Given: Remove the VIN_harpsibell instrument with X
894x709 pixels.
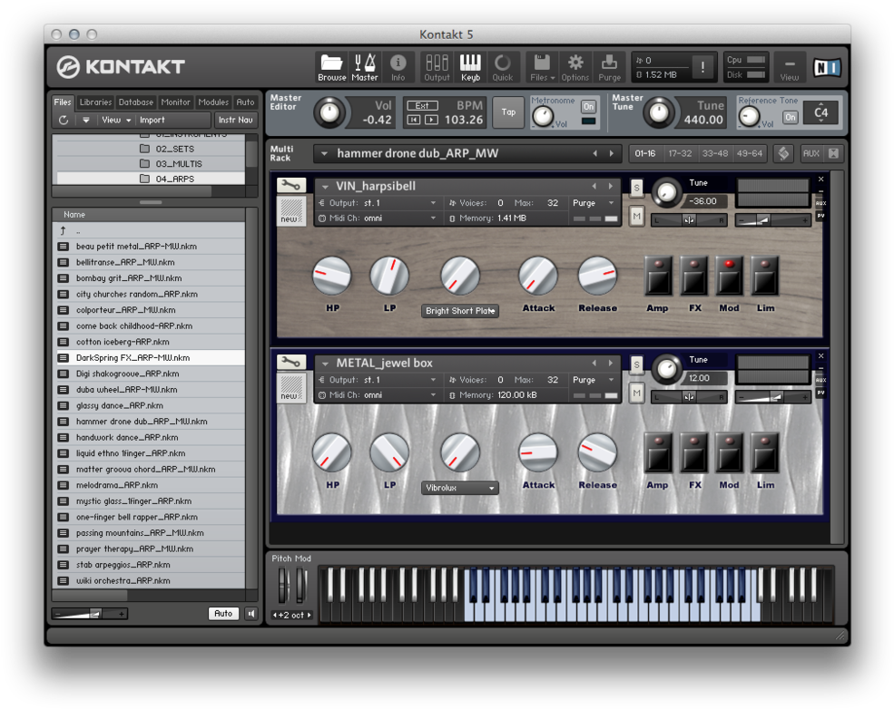Looking at the screenshot, I should tap(821, 180).
